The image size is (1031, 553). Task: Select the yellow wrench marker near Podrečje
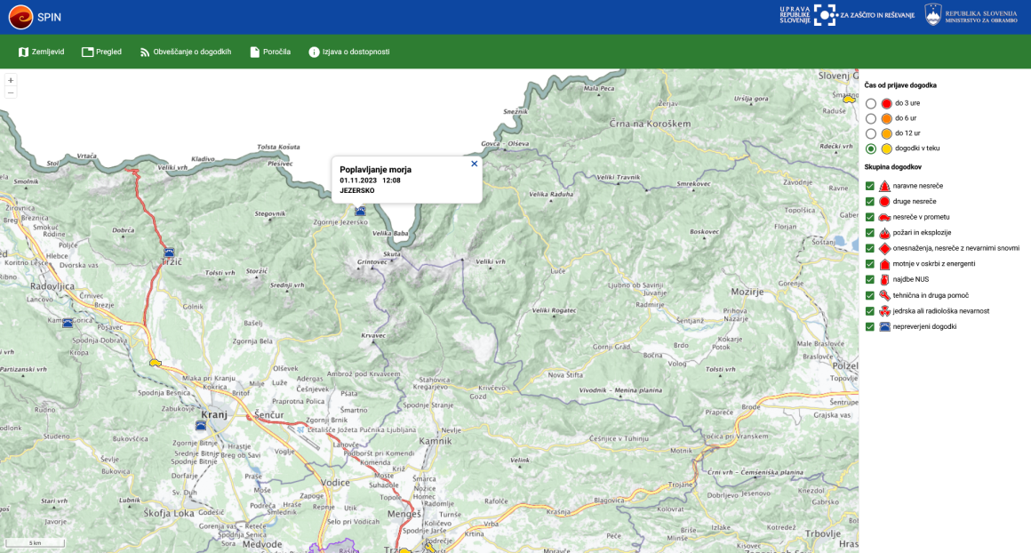pyautogui.click(x=430, y=546)
